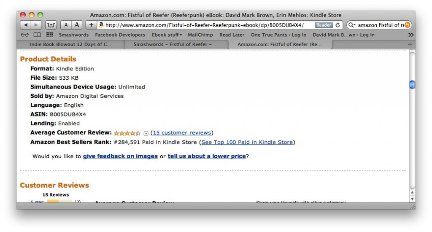The height and width of the screenshot is (232, 432).
Task: Switch to Smashwords Fistful of Reefer tab
Action: coord(176,44)
